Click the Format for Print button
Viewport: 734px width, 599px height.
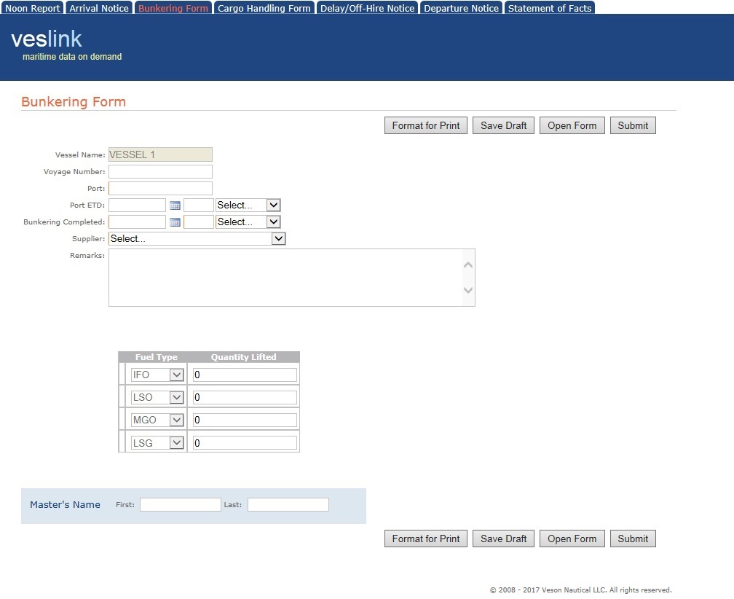425,125
